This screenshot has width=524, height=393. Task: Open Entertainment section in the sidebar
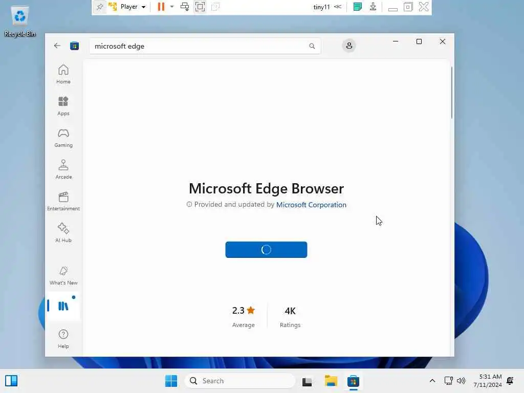coord(63,201)
